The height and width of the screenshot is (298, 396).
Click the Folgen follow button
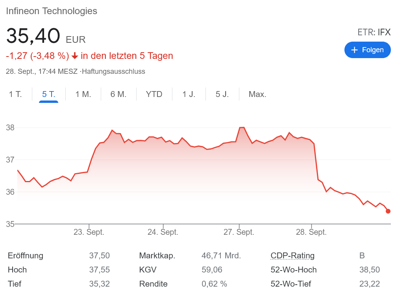[x=367, y=50]
